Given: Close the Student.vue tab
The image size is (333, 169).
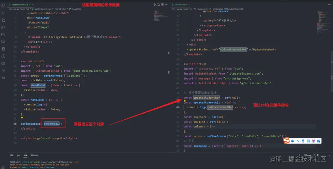Looking at the screenshot, I should click(189, 5).
